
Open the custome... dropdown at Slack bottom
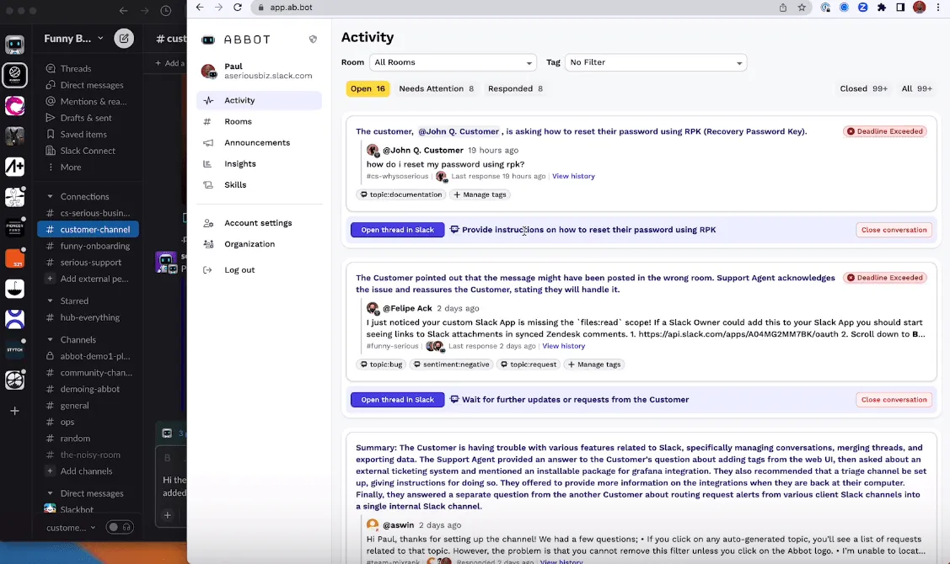tap(71, 528)
